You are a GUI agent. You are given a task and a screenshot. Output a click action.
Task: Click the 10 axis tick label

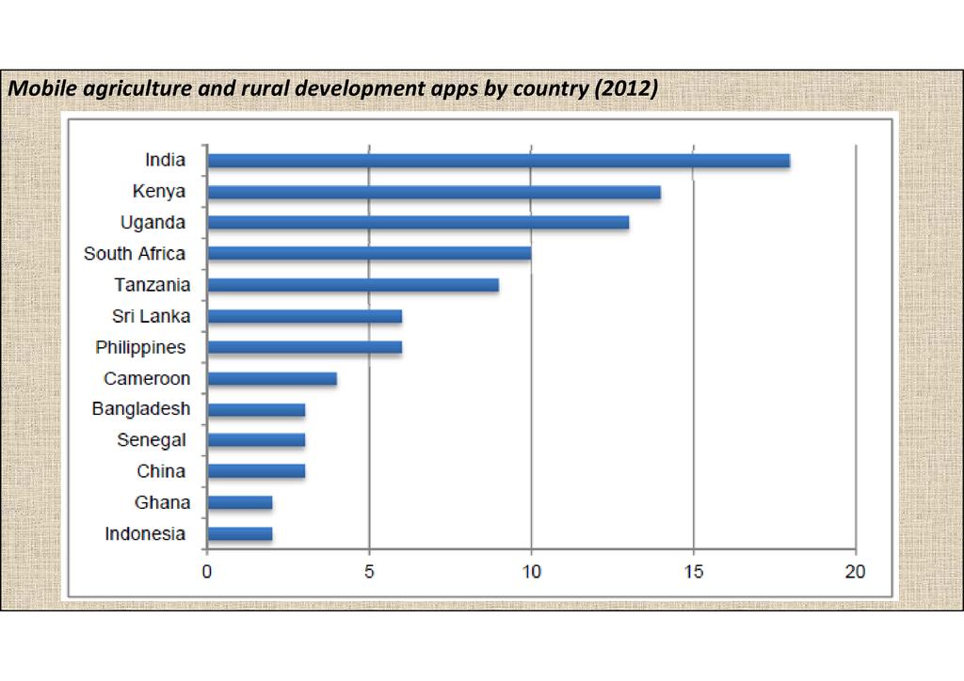[531, 572]
